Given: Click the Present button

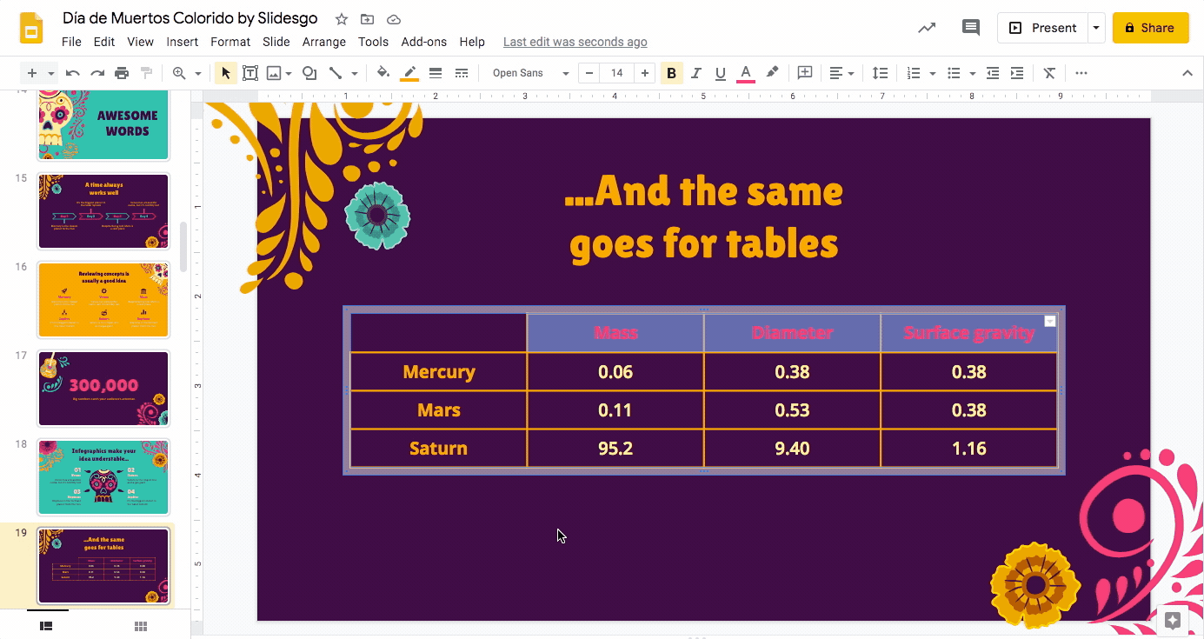Looking at the screenshot, I should 1042,28.
